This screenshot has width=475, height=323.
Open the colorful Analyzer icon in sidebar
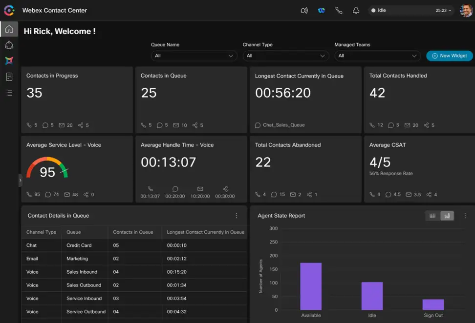pos(9,61)
